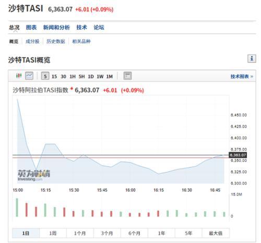Open the 技术图表 link
Viewport: 261px width, 243px height.
pyautogui.click(x=242, y=76)
